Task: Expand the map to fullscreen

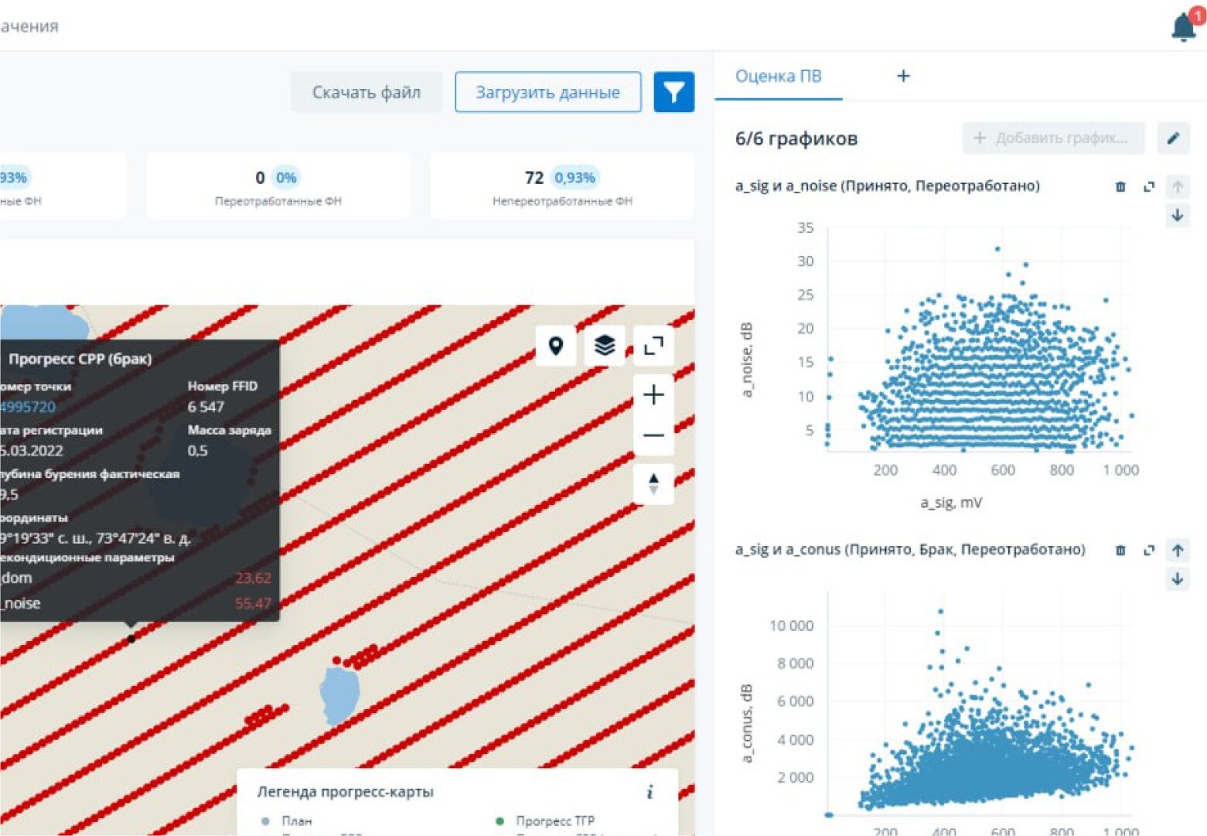Action: (653, 346)
